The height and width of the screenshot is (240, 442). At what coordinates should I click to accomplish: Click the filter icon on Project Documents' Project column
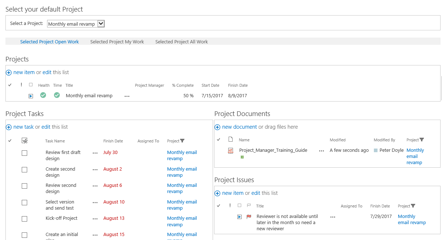point(422,140)
